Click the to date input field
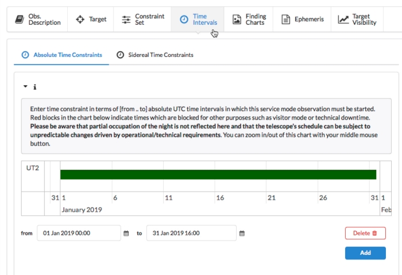 (x=191, y=233)
